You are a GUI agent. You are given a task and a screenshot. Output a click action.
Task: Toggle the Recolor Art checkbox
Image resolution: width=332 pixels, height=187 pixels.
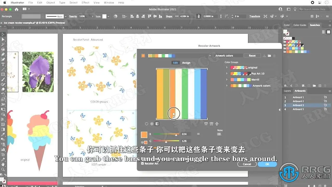(x=142, y=164)
